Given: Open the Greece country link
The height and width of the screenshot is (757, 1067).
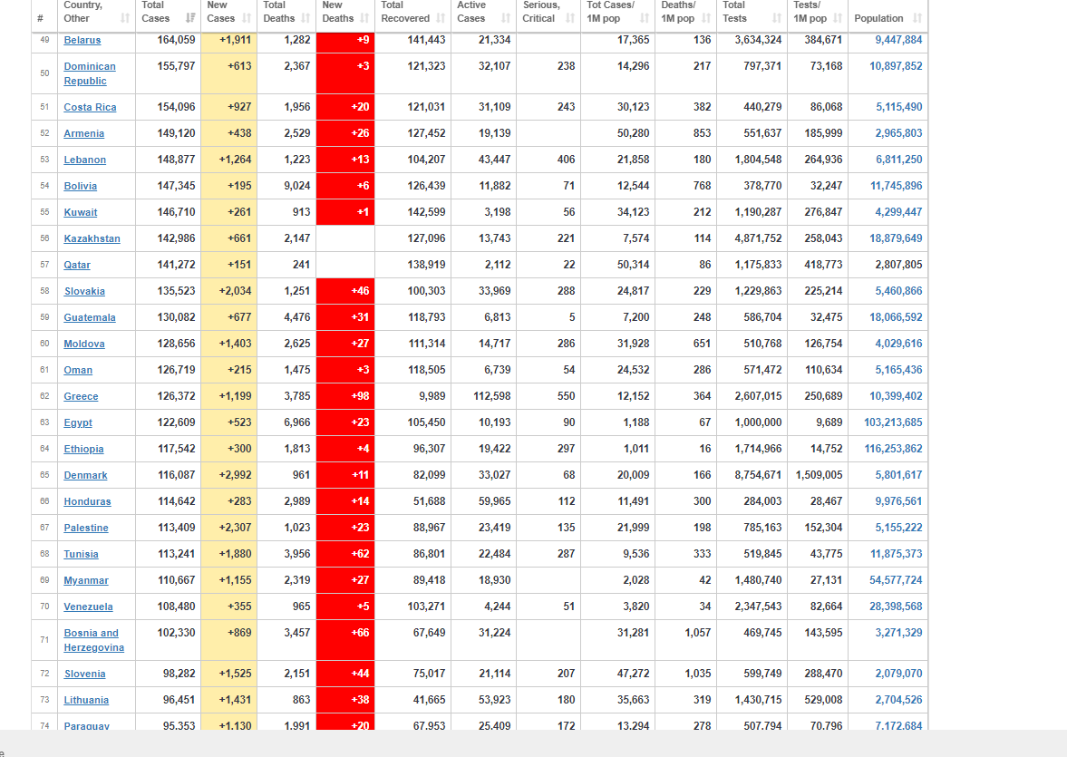Looking at the screenshot, I should pyautogui.click(x=81, y=397).
